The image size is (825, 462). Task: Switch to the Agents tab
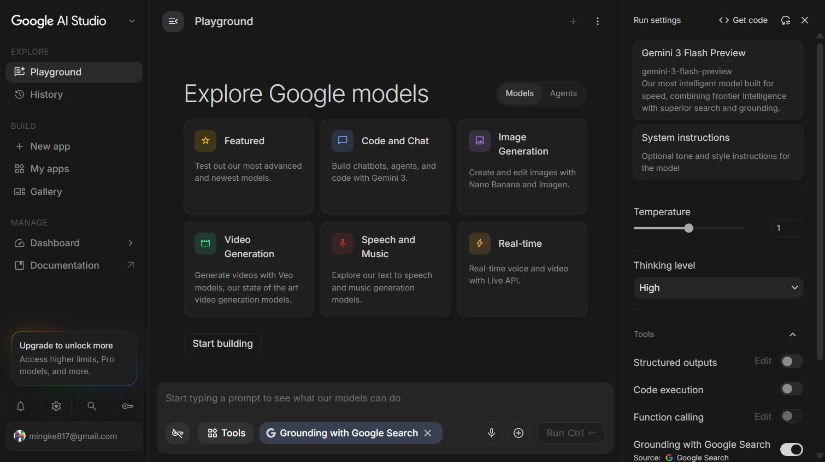pyautogui.click(x=563, y=93)
